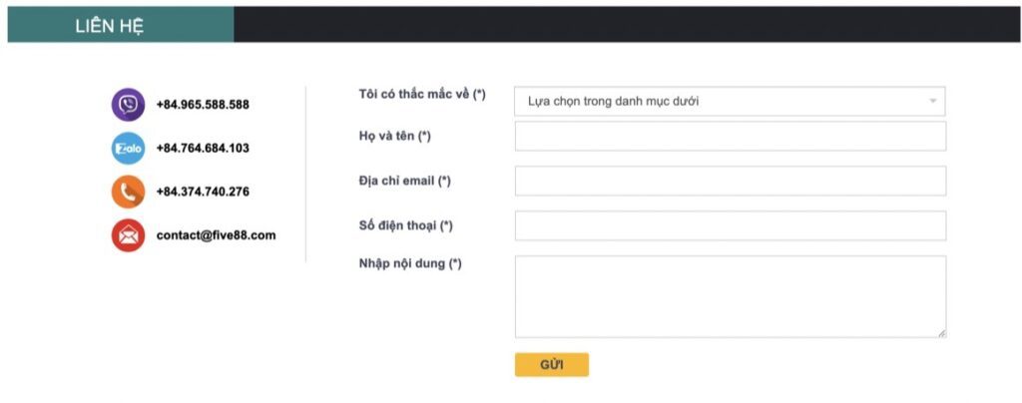Click the orange phone call icon
Screen dimensions: 1022x403
[x=128, y=192]
